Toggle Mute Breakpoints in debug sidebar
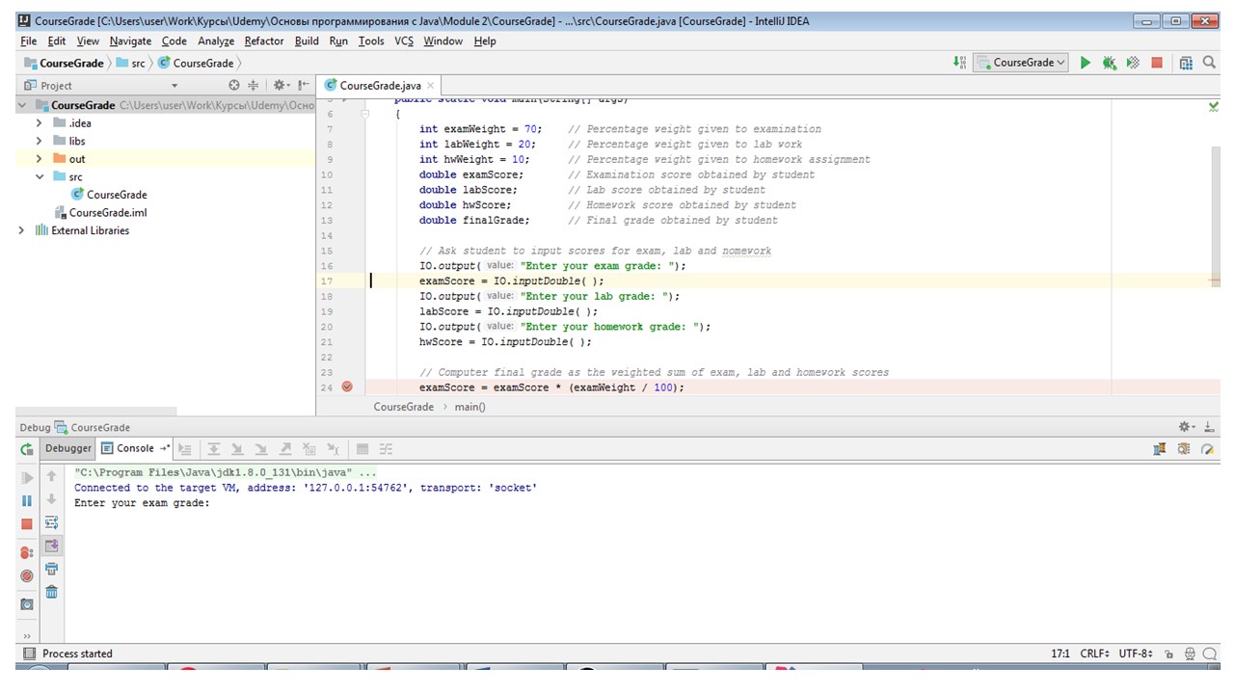This screenshot has width=1234, height=694. tap(27, 576)
